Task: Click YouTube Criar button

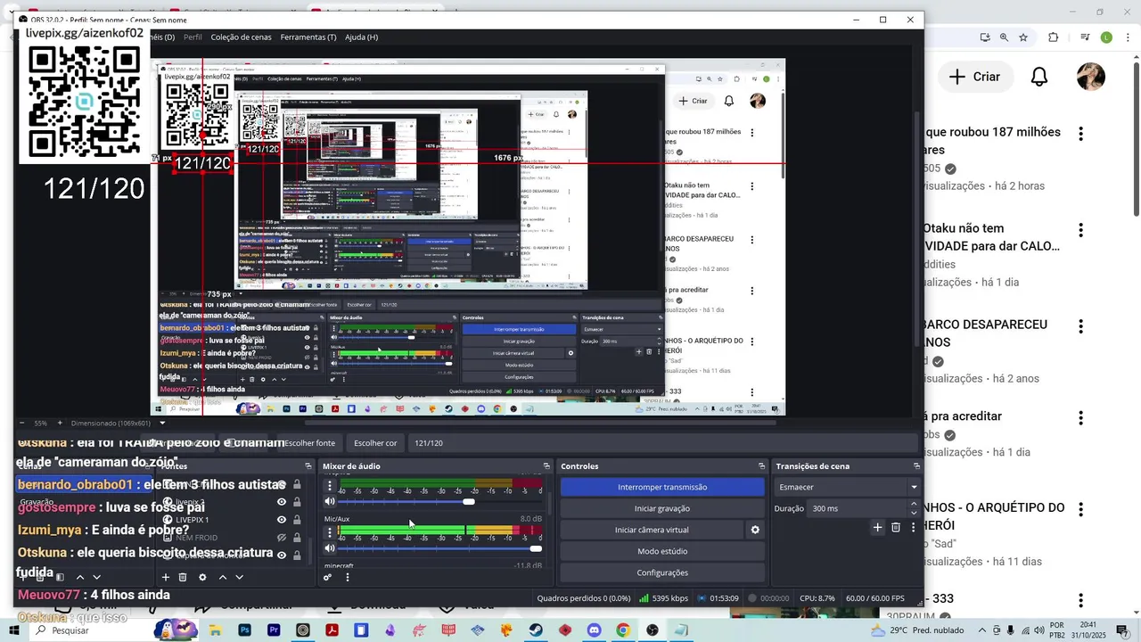Action: [974, 77]
